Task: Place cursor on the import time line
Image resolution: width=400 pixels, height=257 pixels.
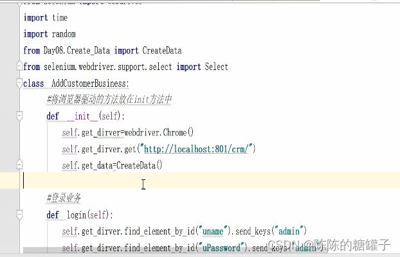Action: pyautogui.click(x=45, y=18)
